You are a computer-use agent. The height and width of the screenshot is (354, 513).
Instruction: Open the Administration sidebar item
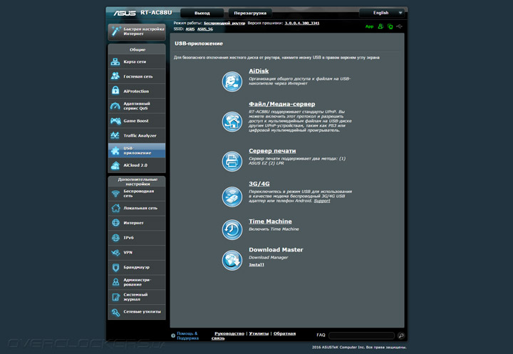[x=137, y=282]
